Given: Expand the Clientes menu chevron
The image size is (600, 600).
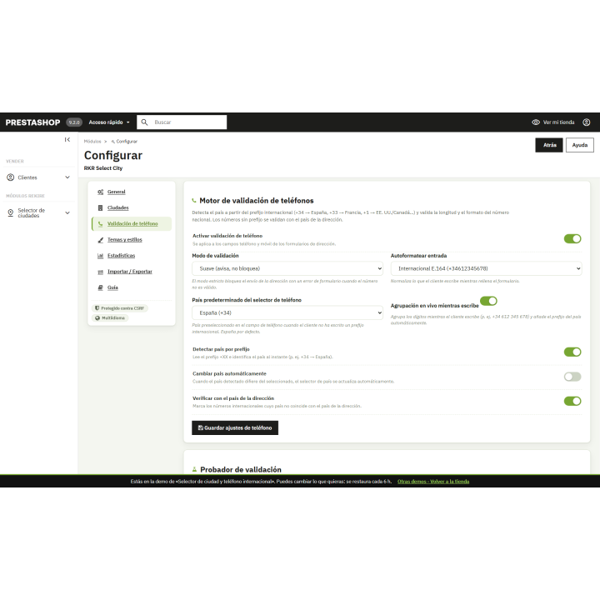Looking at the screenshot, I should [67, 177].
